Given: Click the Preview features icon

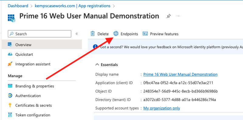Looking at the screenshot, I should tap(145, 34).
